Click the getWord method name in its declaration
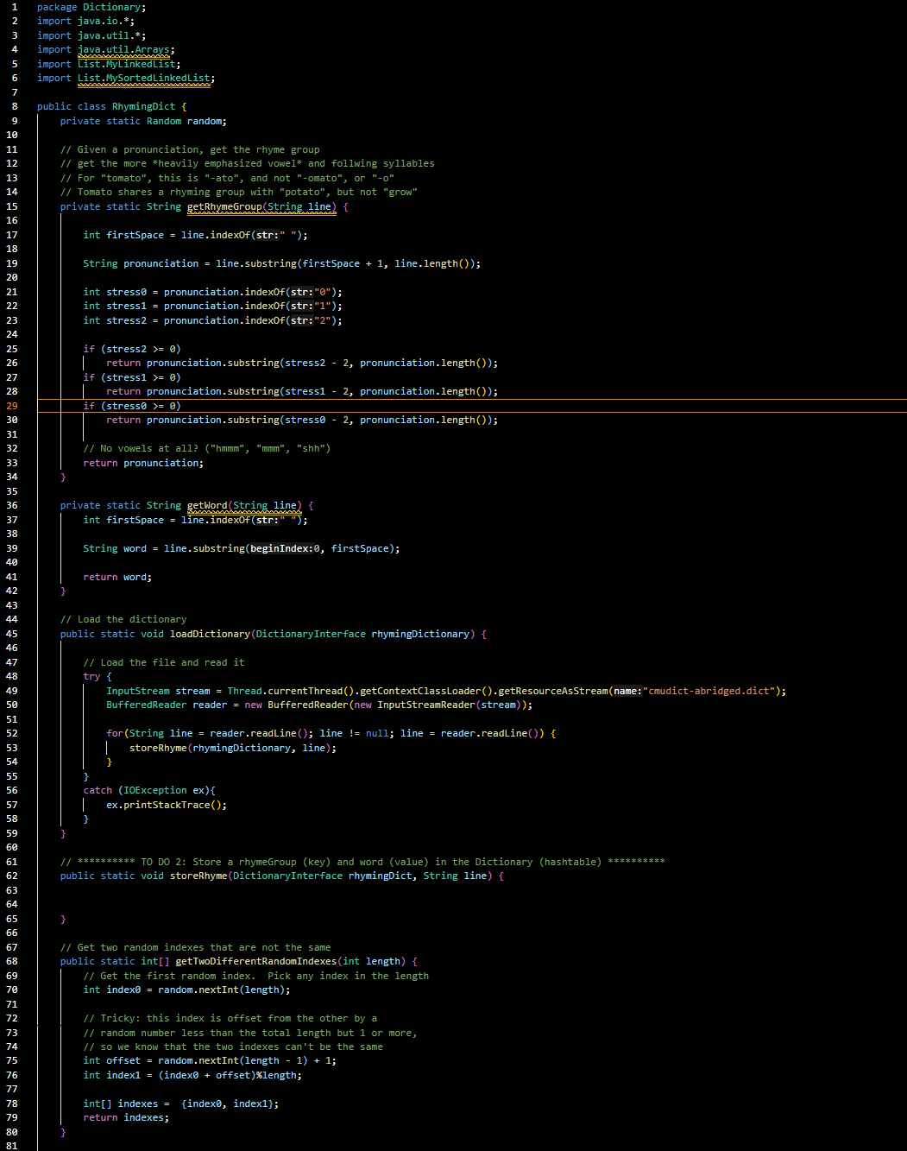The height and width of the screenshot is (1151, 907). [207, 505]
